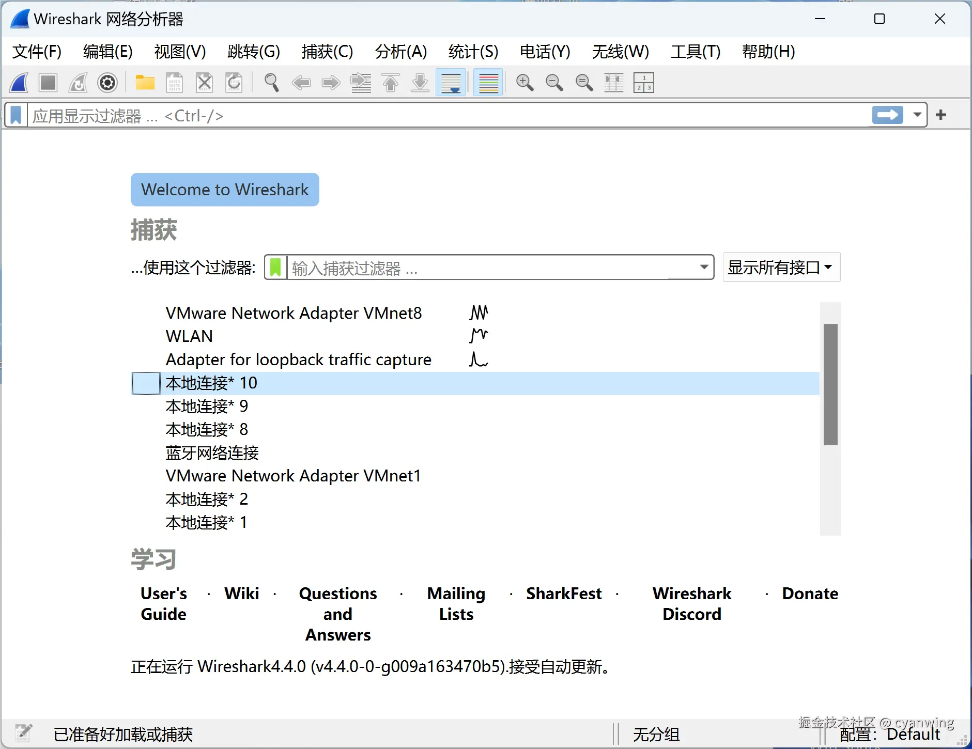The width and height of the screenshot is (972, 749).
Task: Open 编辑(E) menu
Action: [108, 52]
